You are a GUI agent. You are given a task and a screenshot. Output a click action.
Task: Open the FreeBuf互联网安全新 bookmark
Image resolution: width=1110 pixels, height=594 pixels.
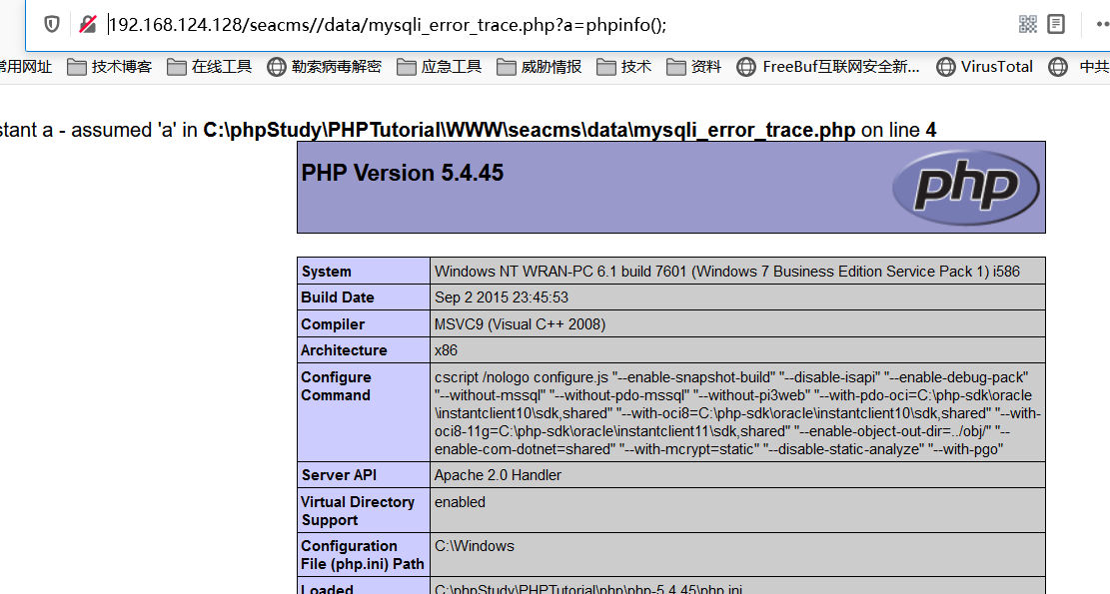(x=827, y=67)
